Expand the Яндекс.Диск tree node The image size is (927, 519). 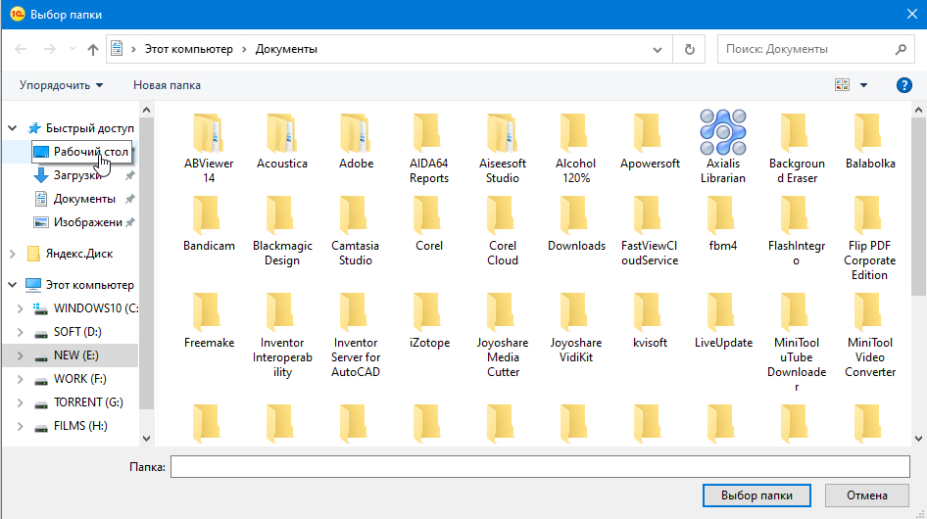click(13, 254)
